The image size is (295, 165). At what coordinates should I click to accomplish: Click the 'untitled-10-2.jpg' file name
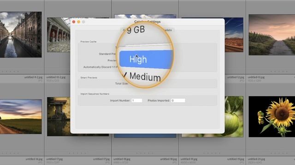pyautogui.click(x=56, y=77)
